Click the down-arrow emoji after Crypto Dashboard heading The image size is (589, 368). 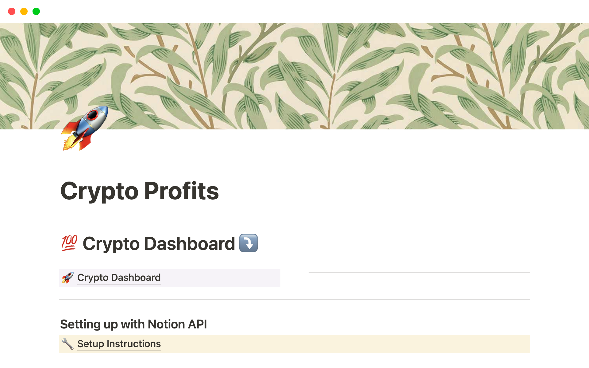point(249,243)
